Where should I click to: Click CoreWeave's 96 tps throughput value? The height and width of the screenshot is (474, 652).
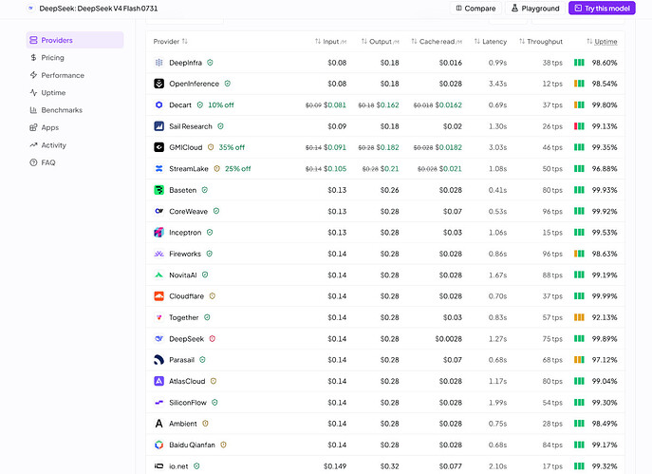tap(552, 211)
